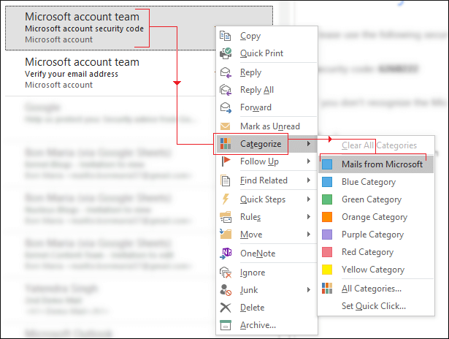Click the Delete X icon
The image size is (449, 339).
226,308
